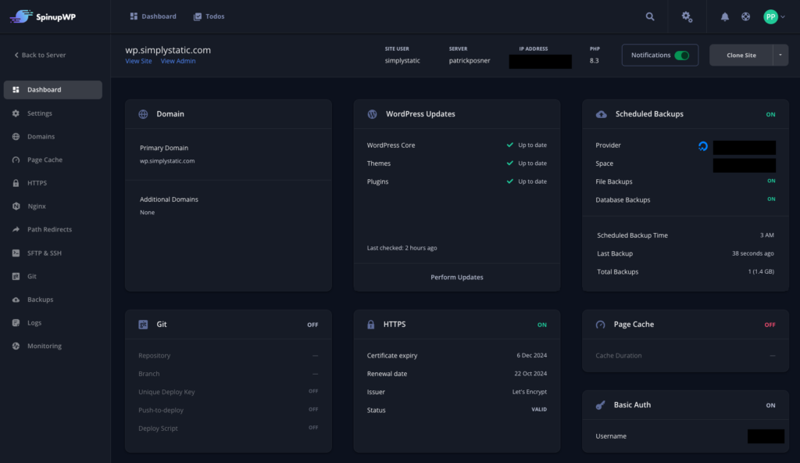
Task: Go Back to Server
Action: click(40, 55)
